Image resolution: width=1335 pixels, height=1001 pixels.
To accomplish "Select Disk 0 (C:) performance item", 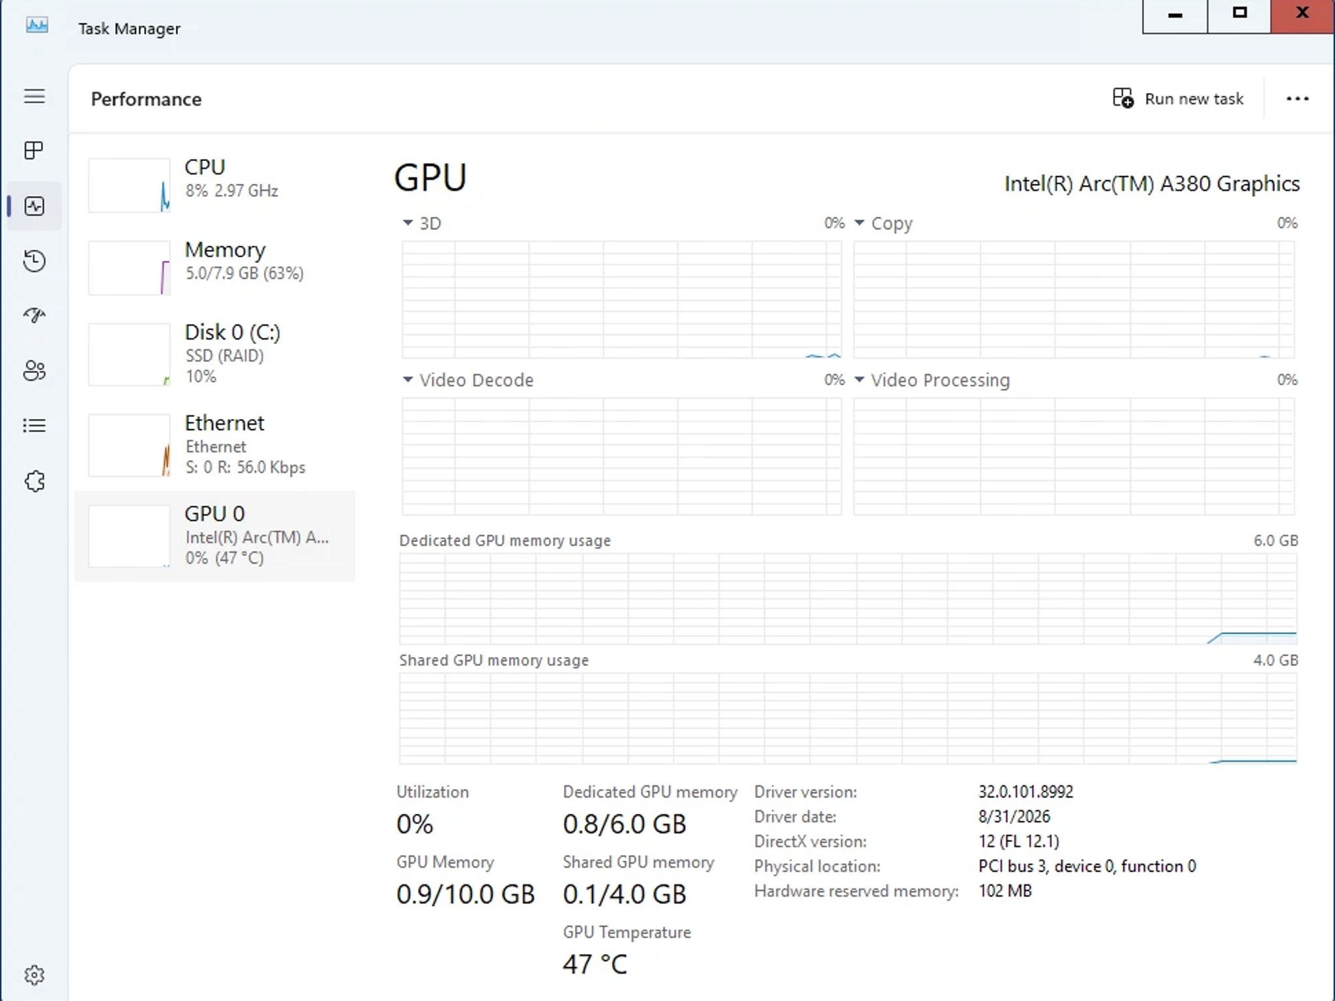I will coord(215,354).
